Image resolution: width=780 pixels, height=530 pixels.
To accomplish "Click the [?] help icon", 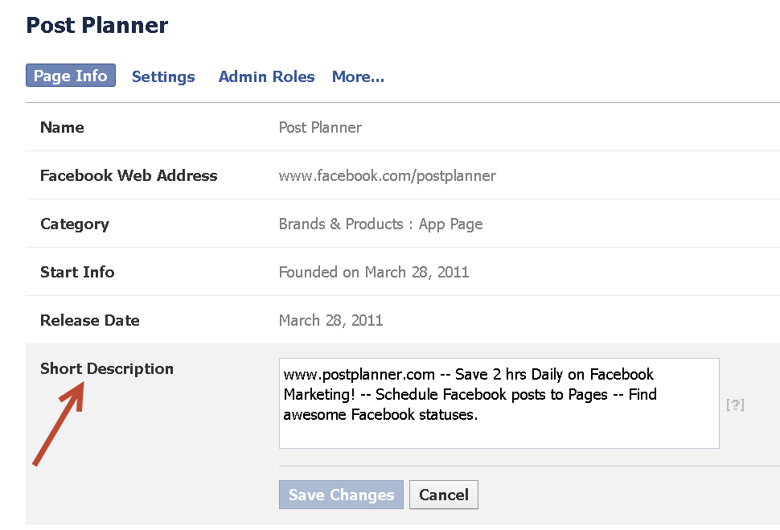I will (x=736, y=405).
